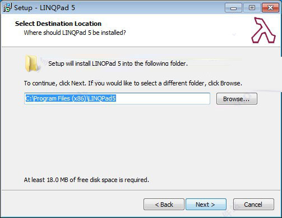282x218 pixels.
Task: Go back using the Back button
Action: pos(164,205)
